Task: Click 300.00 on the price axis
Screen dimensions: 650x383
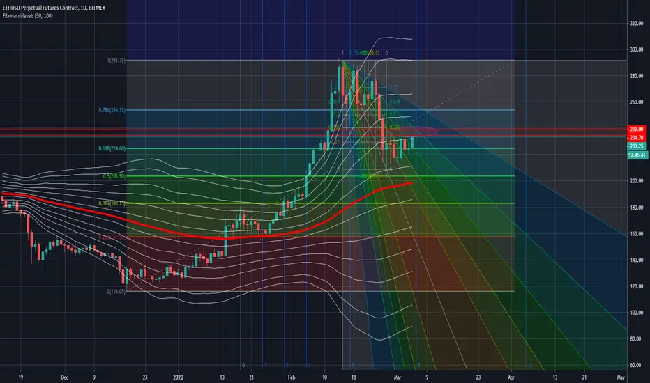Action: (636, 49)
